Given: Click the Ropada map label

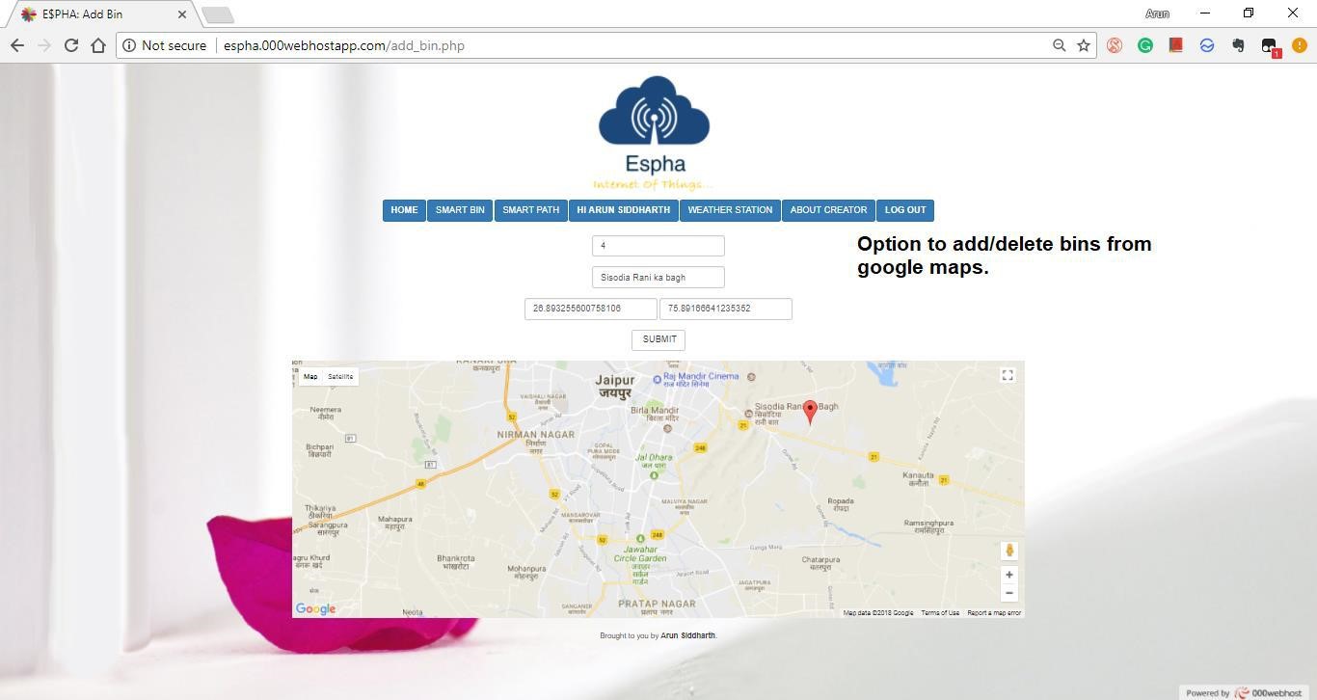Looking at the screenshot, I should coord(841,504).
